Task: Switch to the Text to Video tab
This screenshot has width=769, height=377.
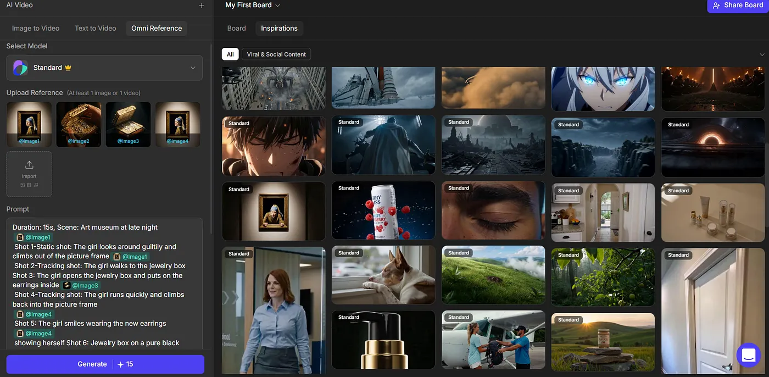Action: click(x=96, y=28)
